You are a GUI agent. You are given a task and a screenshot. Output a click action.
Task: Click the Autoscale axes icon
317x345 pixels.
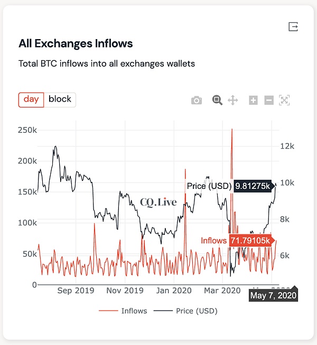click(284, 100)
